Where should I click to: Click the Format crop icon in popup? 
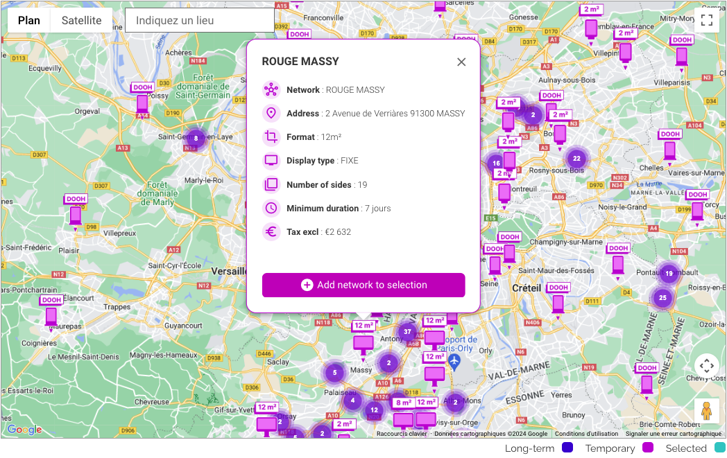pyautogui.click(x=271, y=136)
